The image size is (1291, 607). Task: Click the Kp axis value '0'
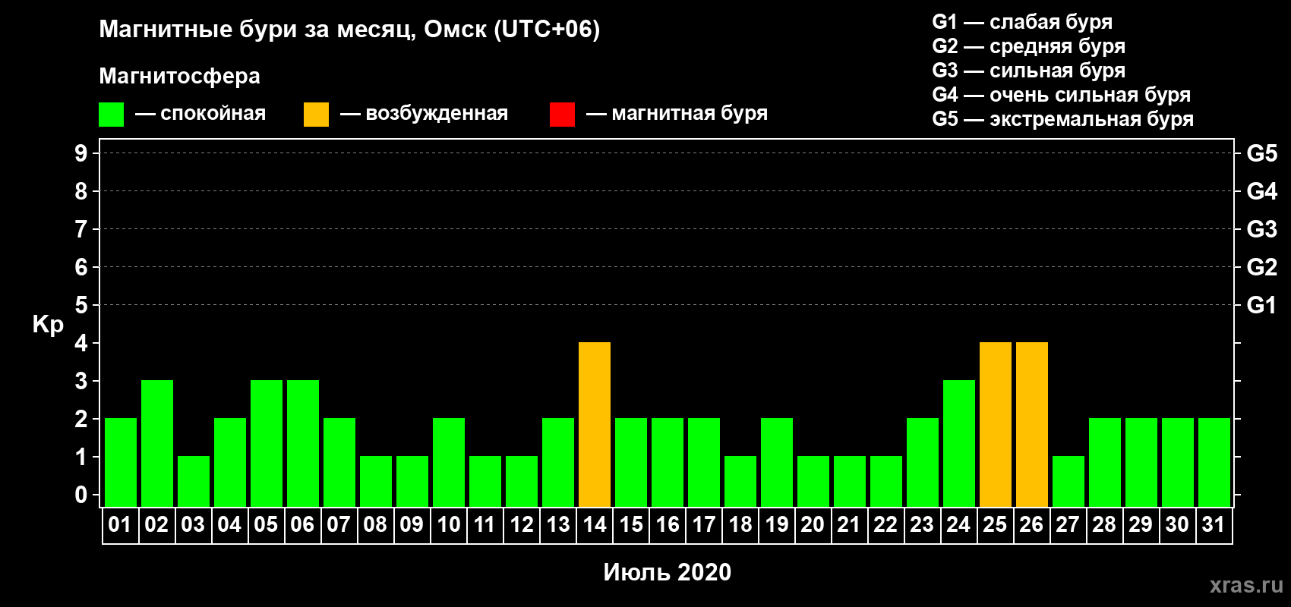[81, 495]
